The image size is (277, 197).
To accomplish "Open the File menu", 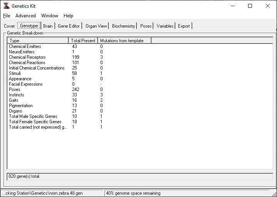I will pos(7,16).
